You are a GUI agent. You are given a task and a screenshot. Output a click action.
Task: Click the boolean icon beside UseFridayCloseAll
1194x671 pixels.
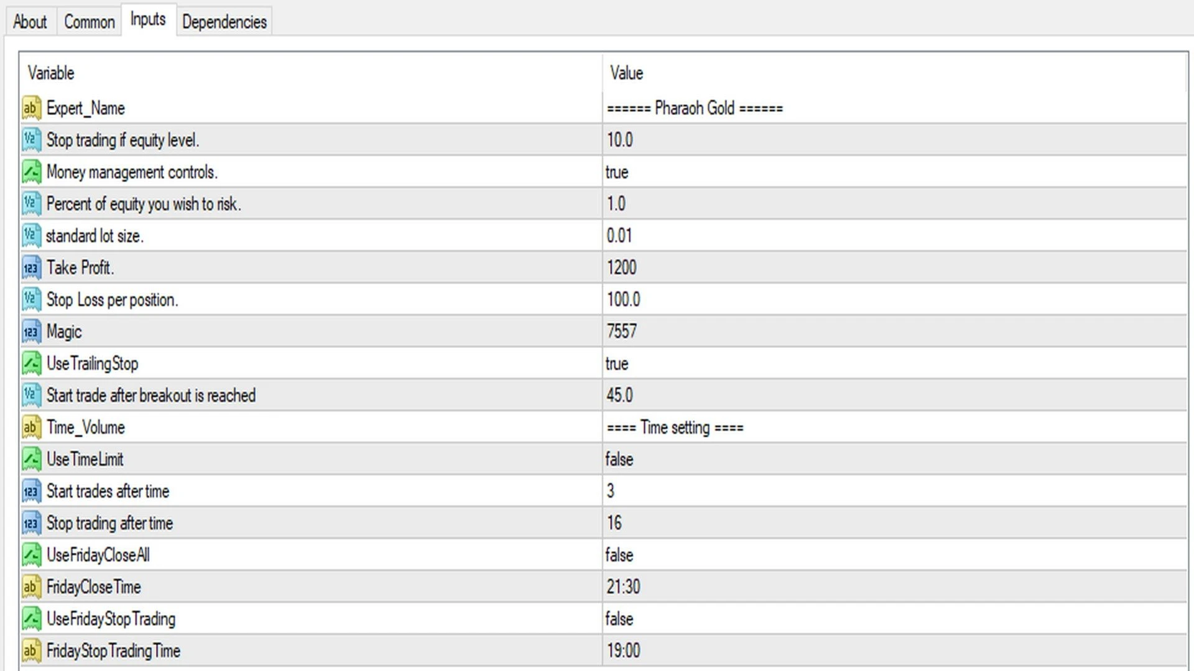pyautogui.click(x=30, y=555)
